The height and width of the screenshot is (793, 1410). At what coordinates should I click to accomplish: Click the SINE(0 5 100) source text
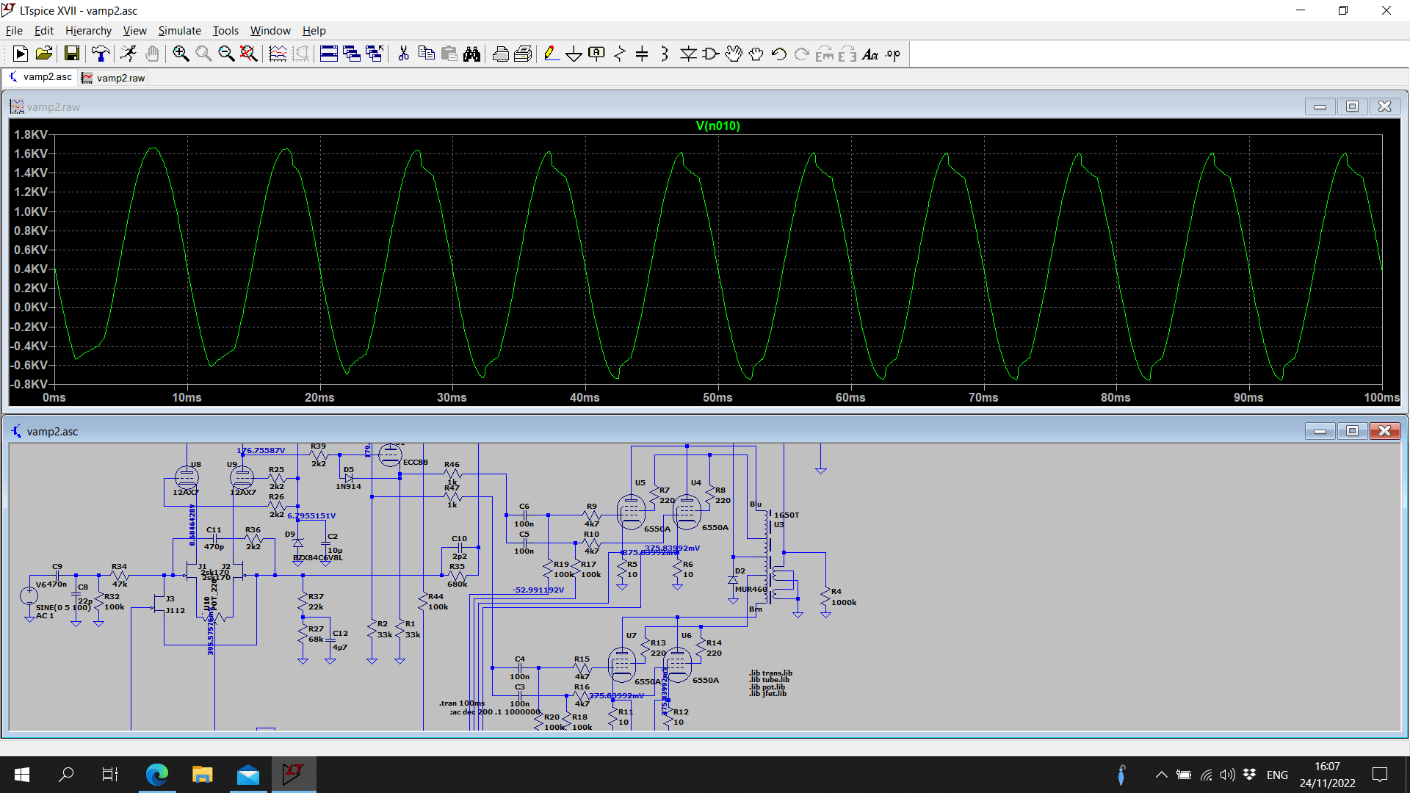click(x=63, y=607)
